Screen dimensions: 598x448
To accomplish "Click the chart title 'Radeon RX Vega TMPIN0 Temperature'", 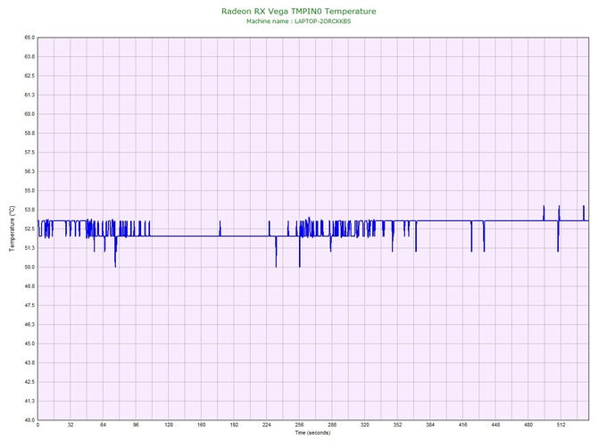I will pos(299,12).
